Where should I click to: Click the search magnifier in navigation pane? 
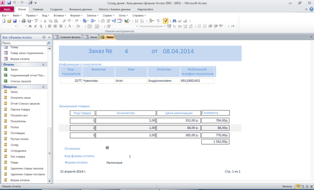tap(49, 43)
